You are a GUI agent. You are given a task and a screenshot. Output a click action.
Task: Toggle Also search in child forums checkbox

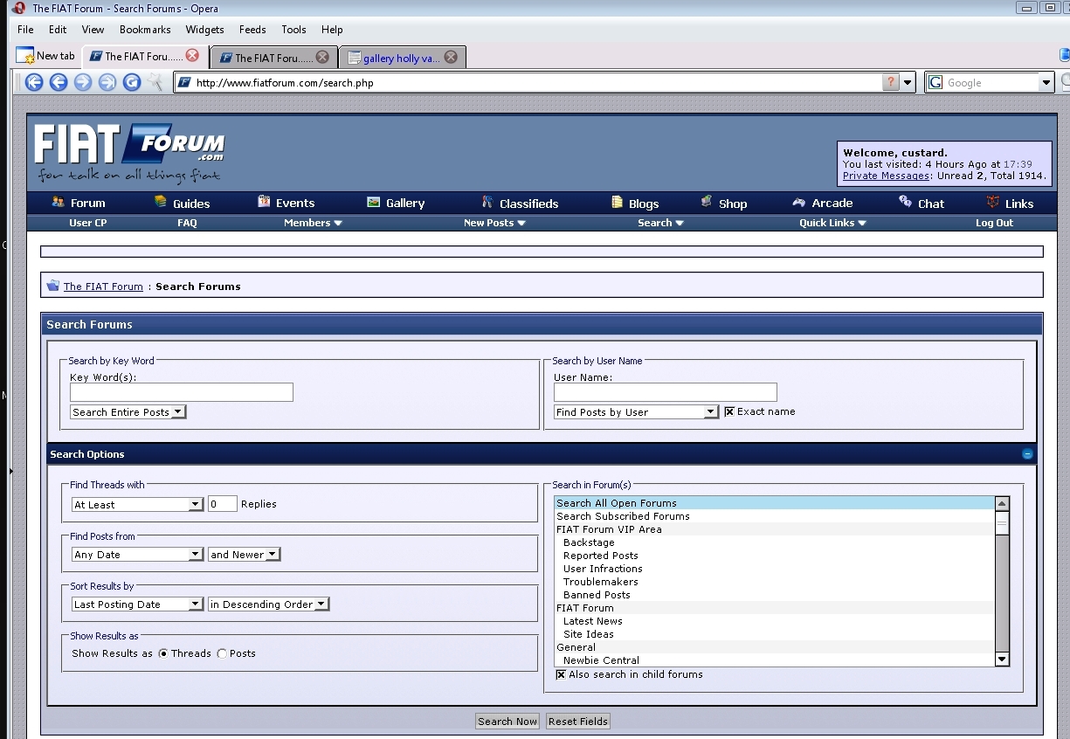(x=561, y=674)
